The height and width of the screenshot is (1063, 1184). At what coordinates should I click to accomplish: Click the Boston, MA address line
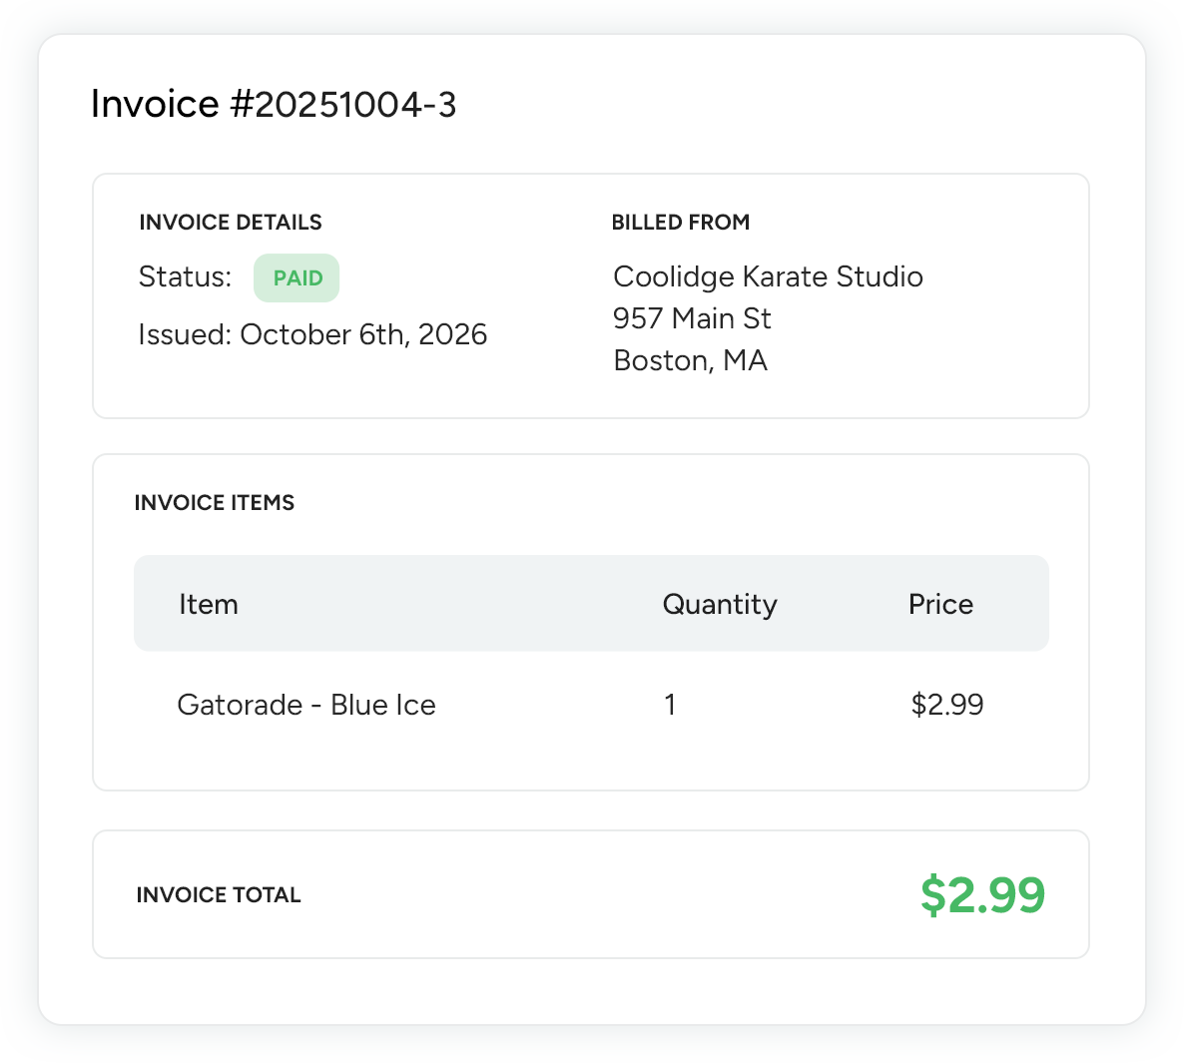[690, 360]
